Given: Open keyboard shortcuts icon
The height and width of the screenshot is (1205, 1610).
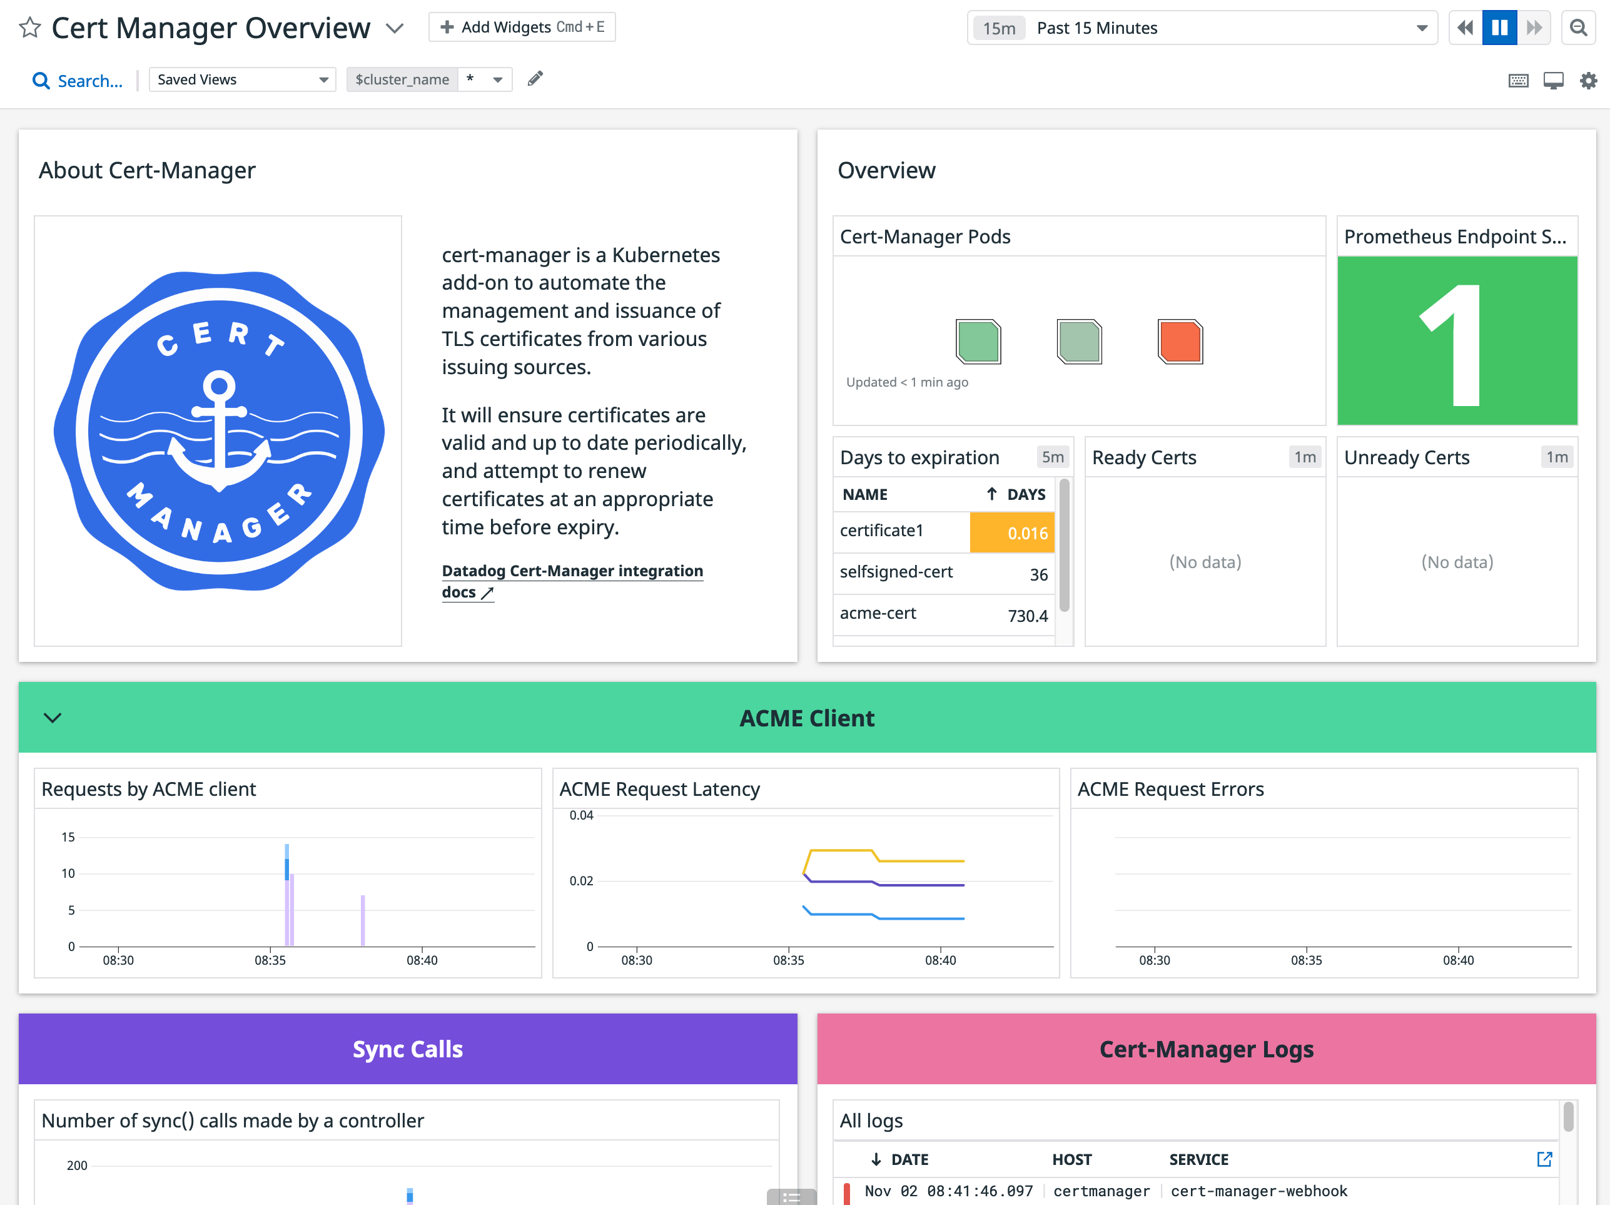Looking at the screenshot, I should [1517, 81].
